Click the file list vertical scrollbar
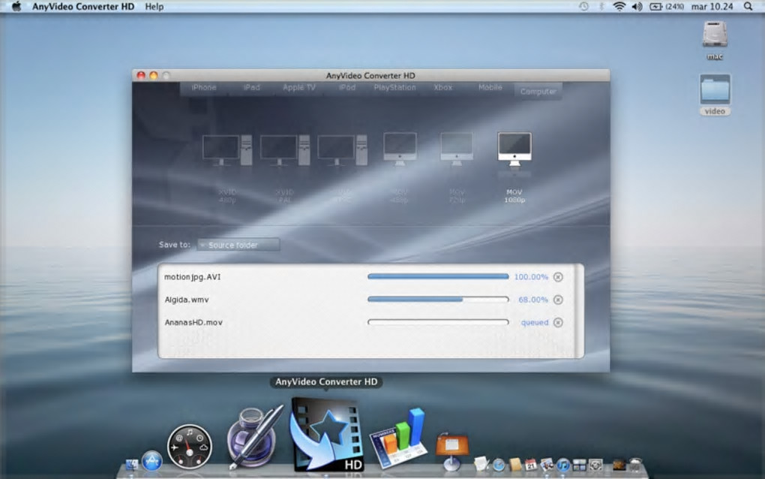The width and height of the screenshot is (765, 479). [x=579, y=311]
